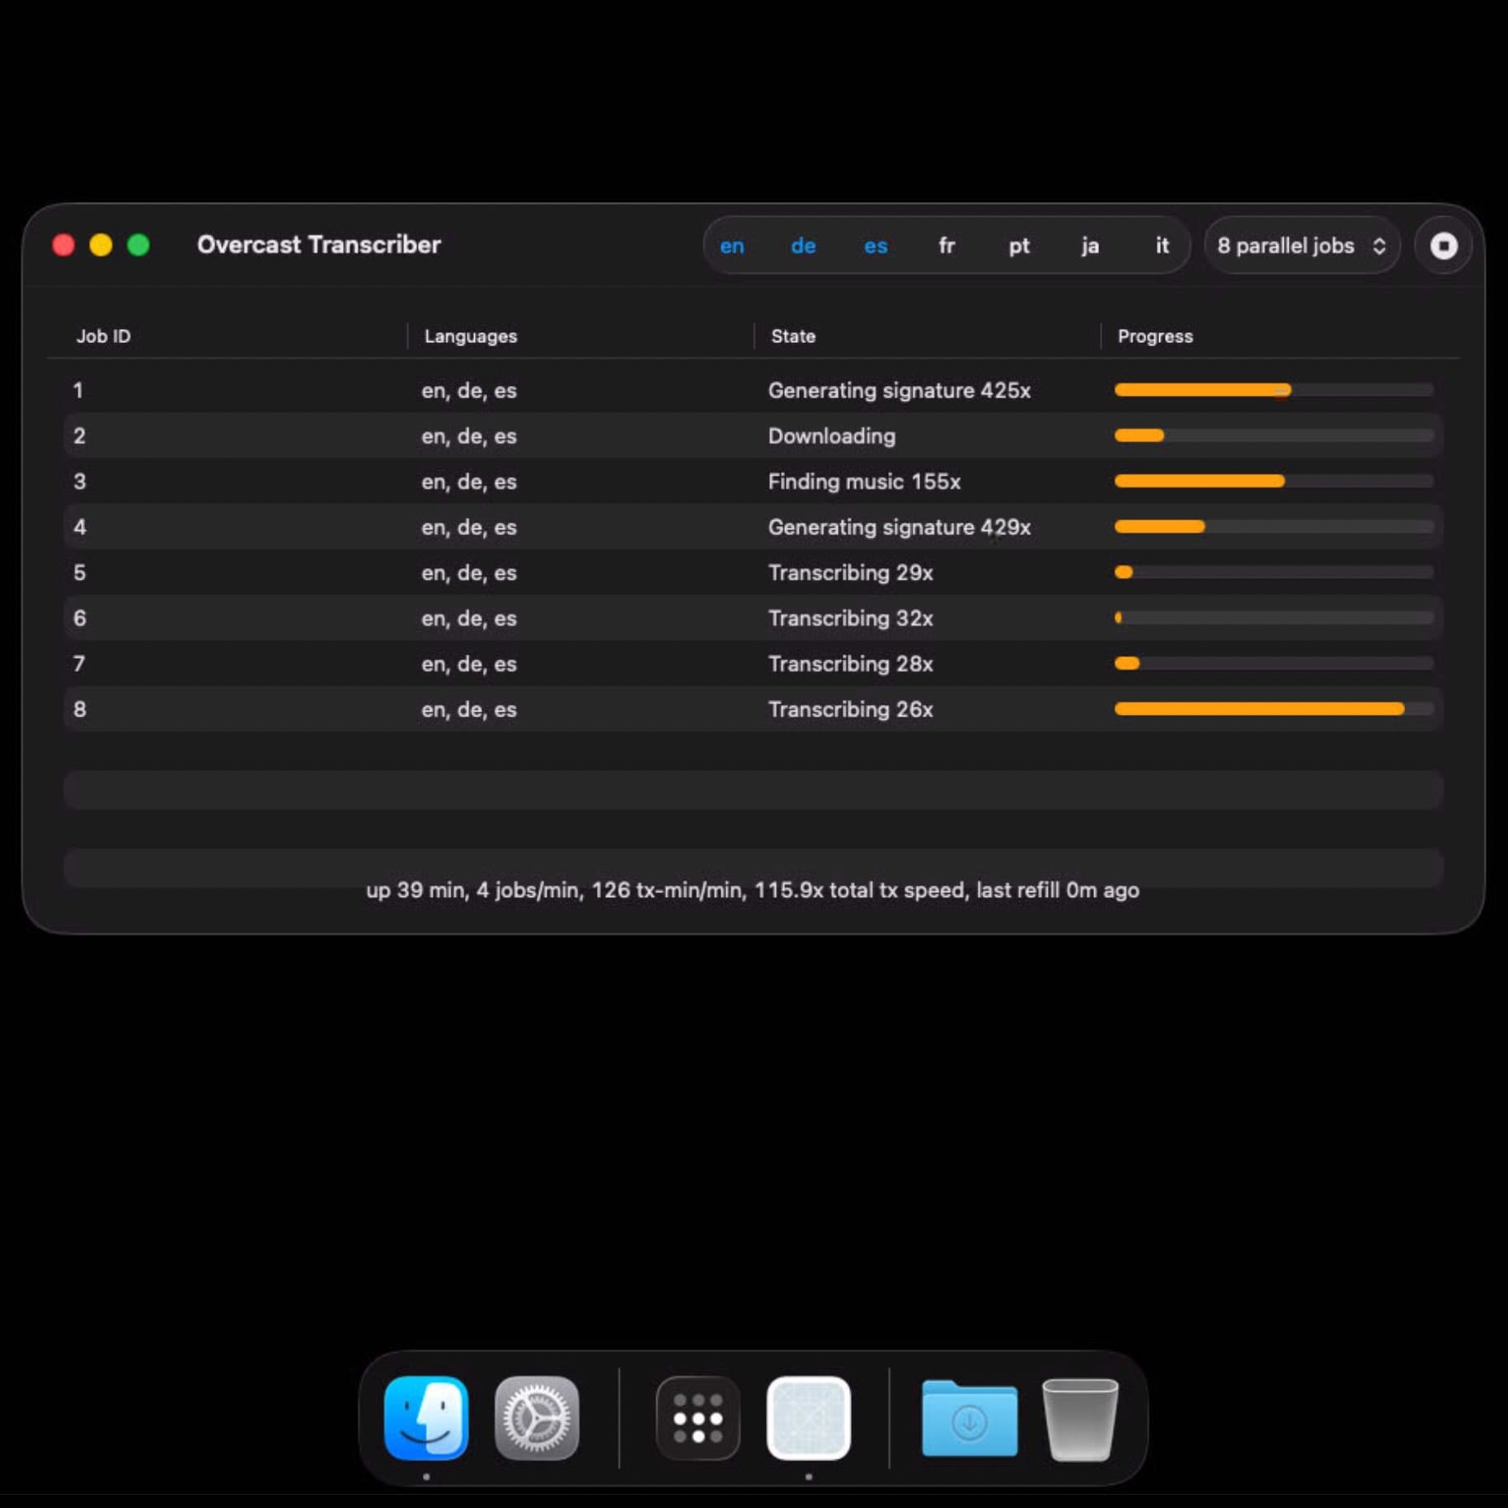Viewport: 1508px width, 1508px height.
Task: Enable the 'pt' language
Action: 1018,246
